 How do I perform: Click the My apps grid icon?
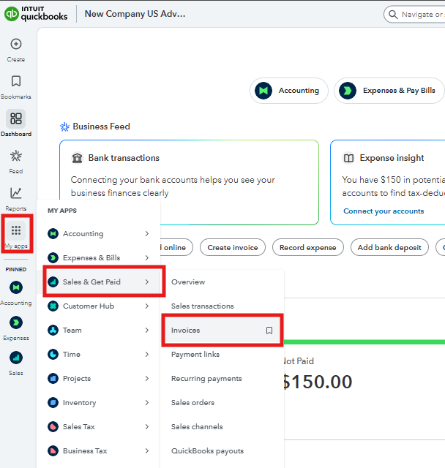tap(16, 230)
